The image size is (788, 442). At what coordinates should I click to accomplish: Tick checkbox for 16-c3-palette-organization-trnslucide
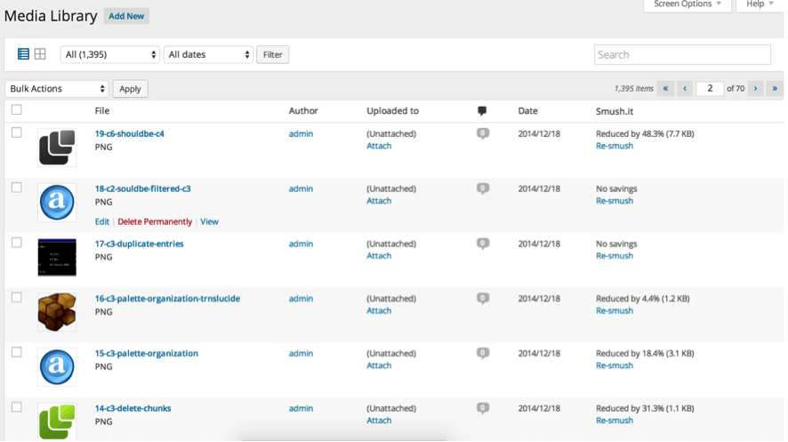point(17,297)
